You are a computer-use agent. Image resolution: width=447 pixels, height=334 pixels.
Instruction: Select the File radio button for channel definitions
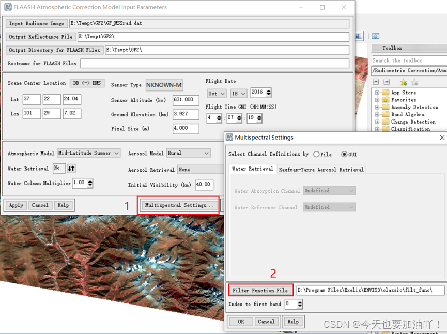point(316,154)
